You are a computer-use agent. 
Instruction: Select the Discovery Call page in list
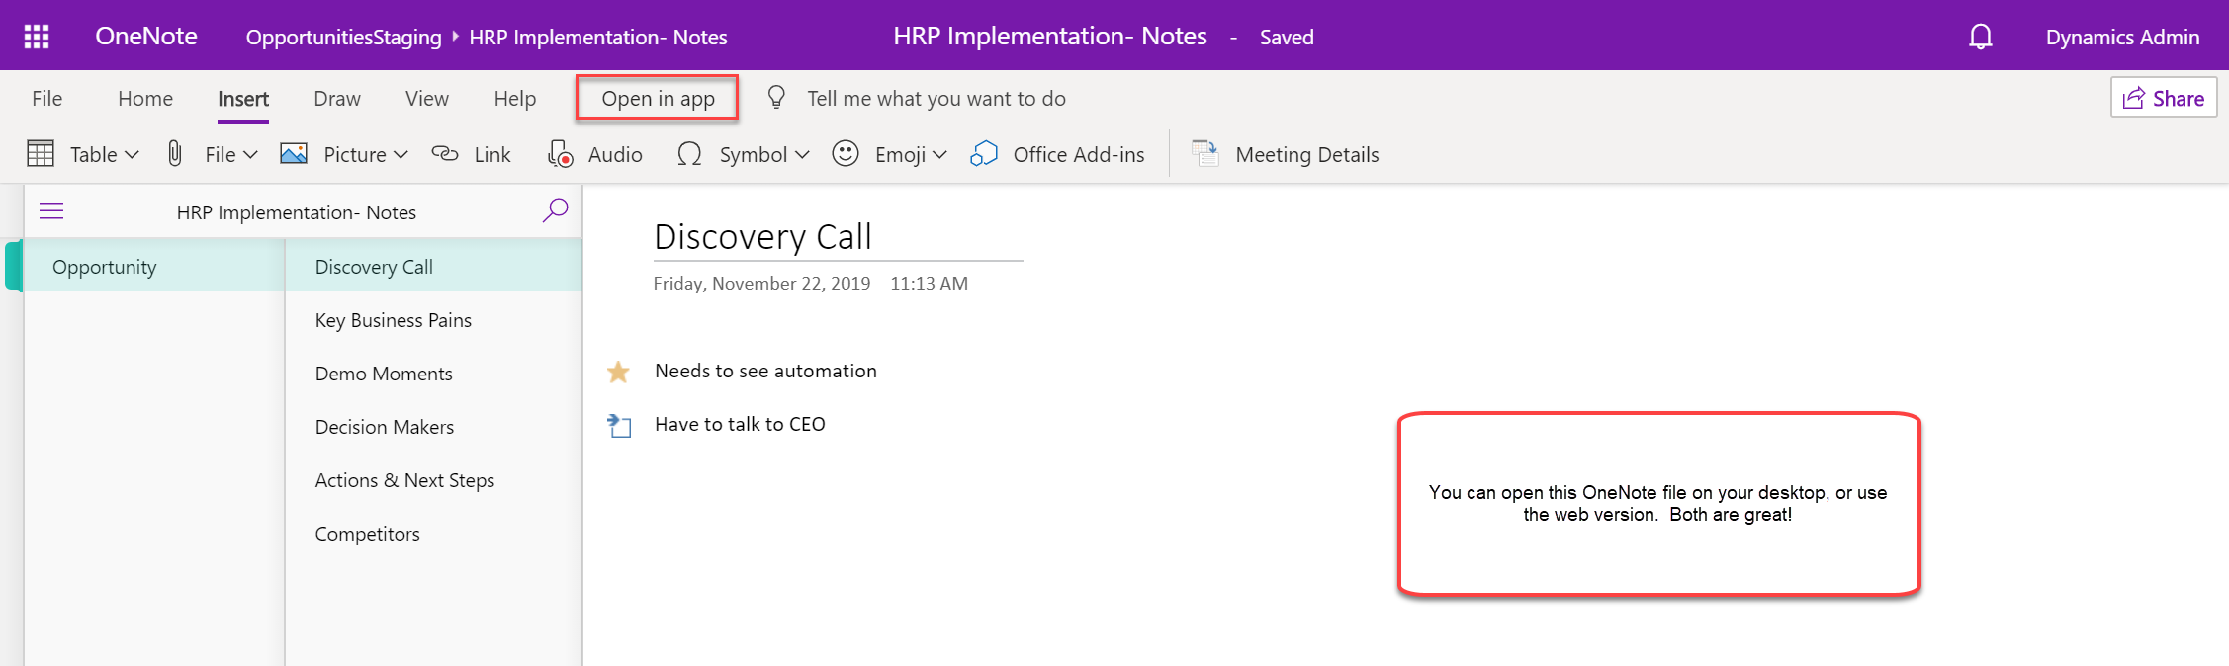(434, 267)
